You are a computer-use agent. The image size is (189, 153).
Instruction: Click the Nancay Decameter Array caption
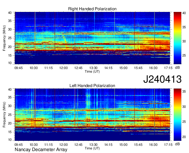[x=41, y=149]
